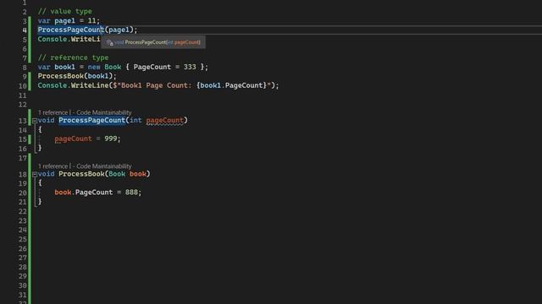542x304 pixels.
Task: Open 'Code Maintainability' CodeLens above ProcessPageCount method
Action: pyautogui.click(x=103, y=112)
